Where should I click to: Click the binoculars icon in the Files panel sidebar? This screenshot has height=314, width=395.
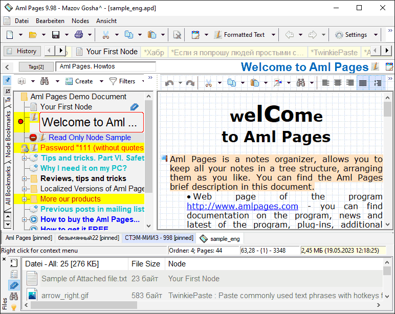tap(14, 297)
